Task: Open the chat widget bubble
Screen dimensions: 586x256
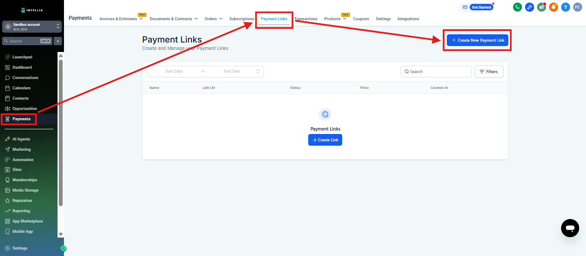Action: 570,228
